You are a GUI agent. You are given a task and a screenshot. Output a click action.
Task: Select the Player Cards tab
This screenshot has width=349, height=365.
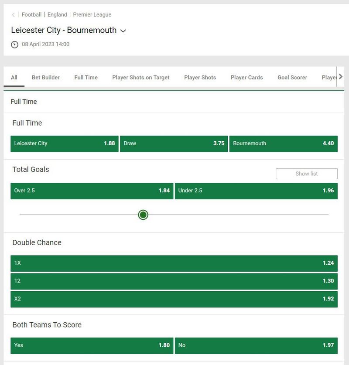pyautogui.click(x=247, y=78)
